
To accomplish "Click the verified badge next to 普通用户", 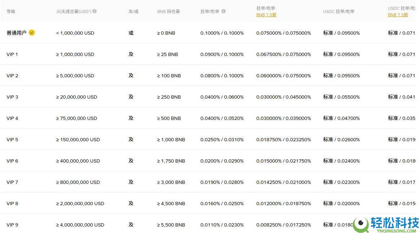I will click(31, 32).
